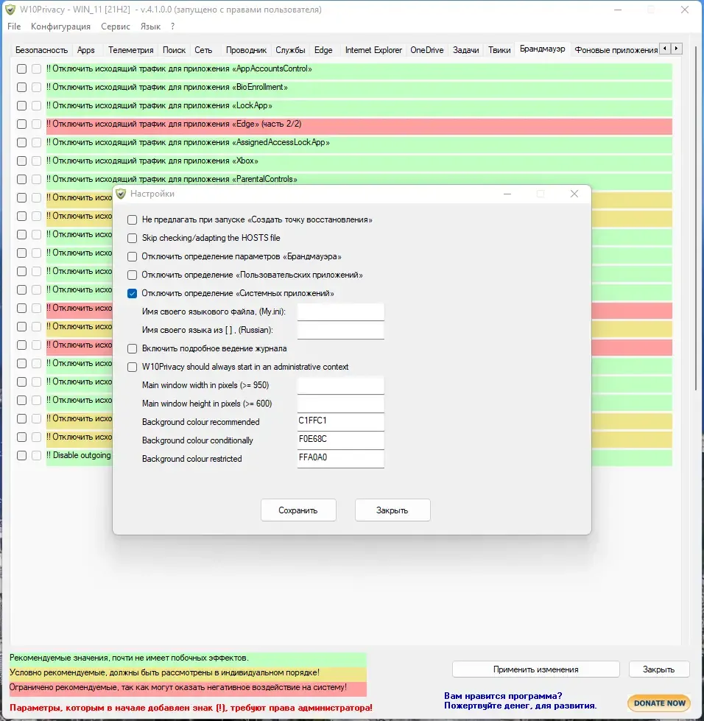Close the Настройки dialog with X
The width and height of the screenshot is (704, 721).
[574, 194]
